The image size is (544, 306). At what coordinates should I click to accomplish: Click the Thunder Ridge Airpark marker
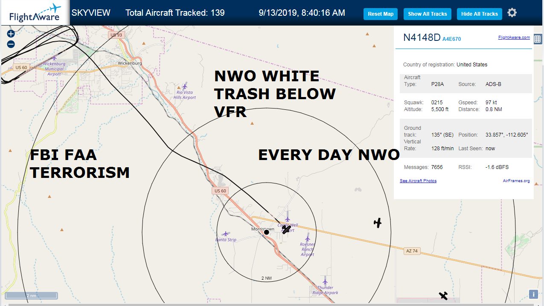pos(325,281)
